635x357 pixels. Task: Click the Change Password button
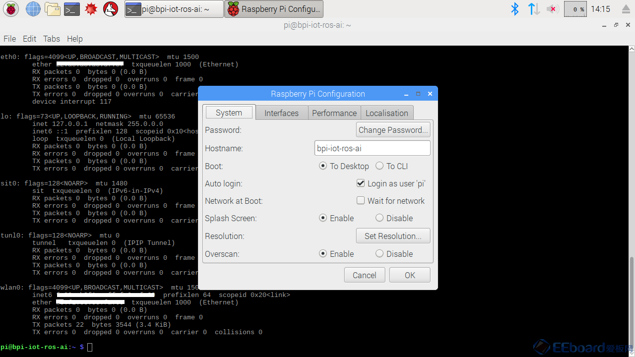click(x=393, y=130)
